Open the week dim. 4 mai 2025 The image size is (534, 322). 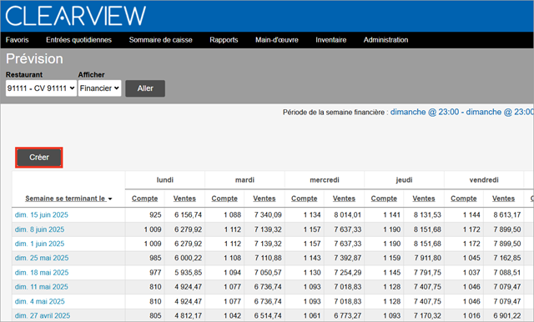[39, 302]
